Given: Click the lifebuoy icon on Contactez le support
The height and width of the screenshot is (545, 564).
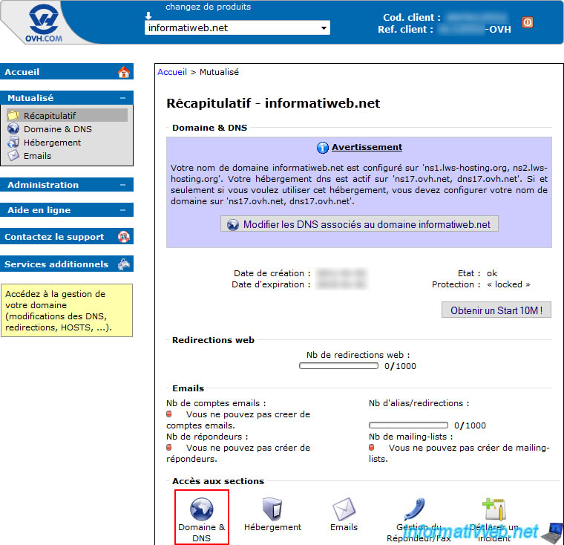Looking at the screenshot, I should (124, 237).
